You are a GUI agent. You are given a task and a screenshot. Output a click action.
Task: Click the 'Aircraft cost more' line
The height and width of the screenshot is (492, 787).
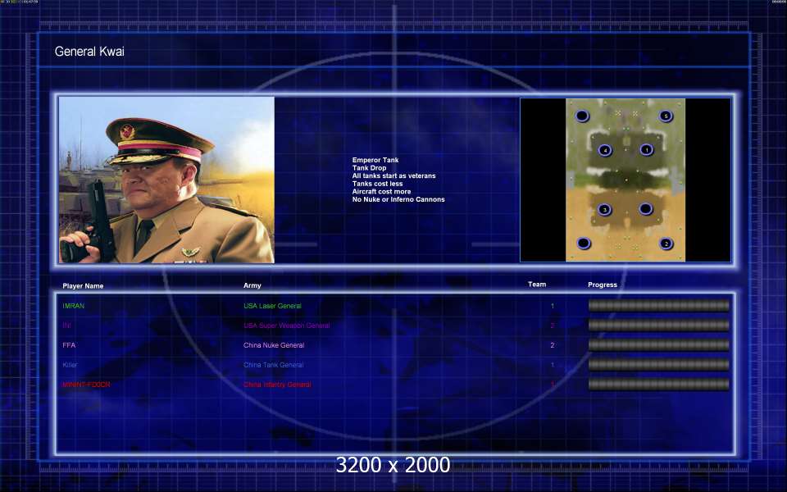[381, 192]
